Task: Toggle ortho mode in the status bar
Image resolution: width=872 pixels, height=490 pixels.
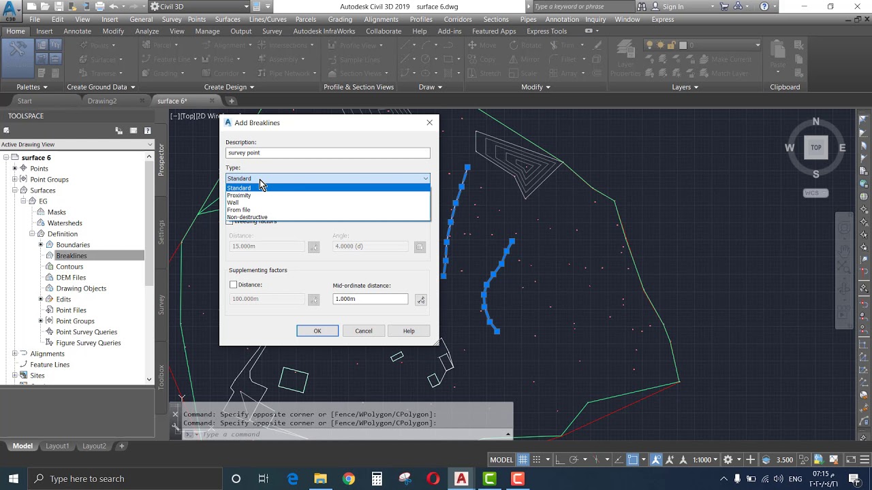Action: (x=559, y=459)
